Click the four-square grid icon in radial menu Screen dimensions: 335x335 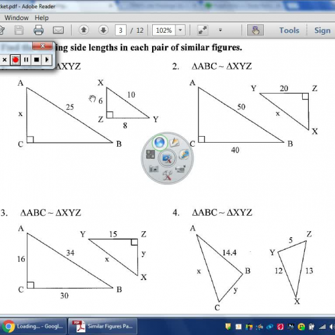pos(150,154)
